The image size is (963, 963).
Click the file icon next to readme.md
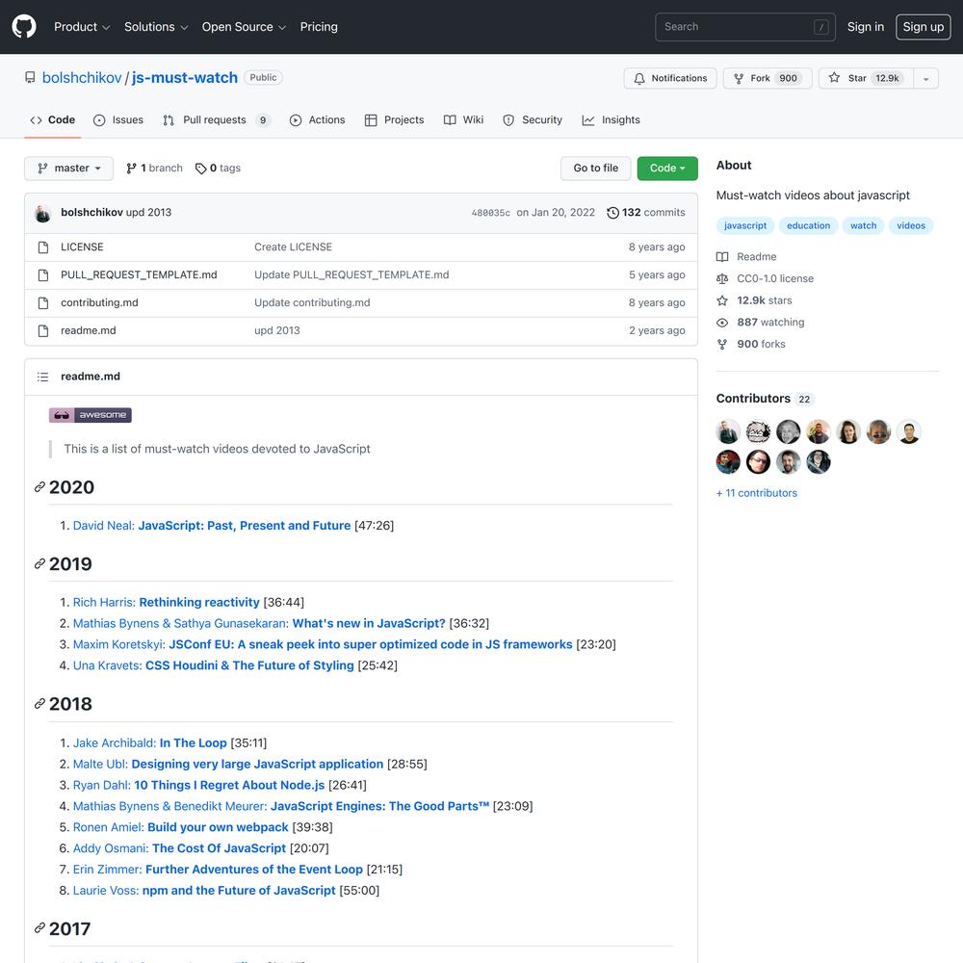coord(43,331)
